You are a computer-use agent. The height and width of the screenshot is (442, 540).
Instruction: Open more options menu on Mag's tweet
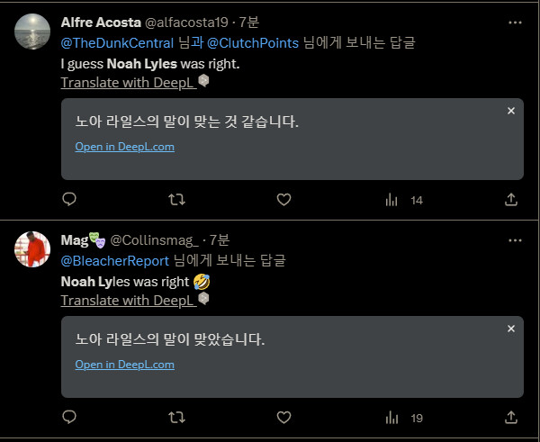coord(516,239)
